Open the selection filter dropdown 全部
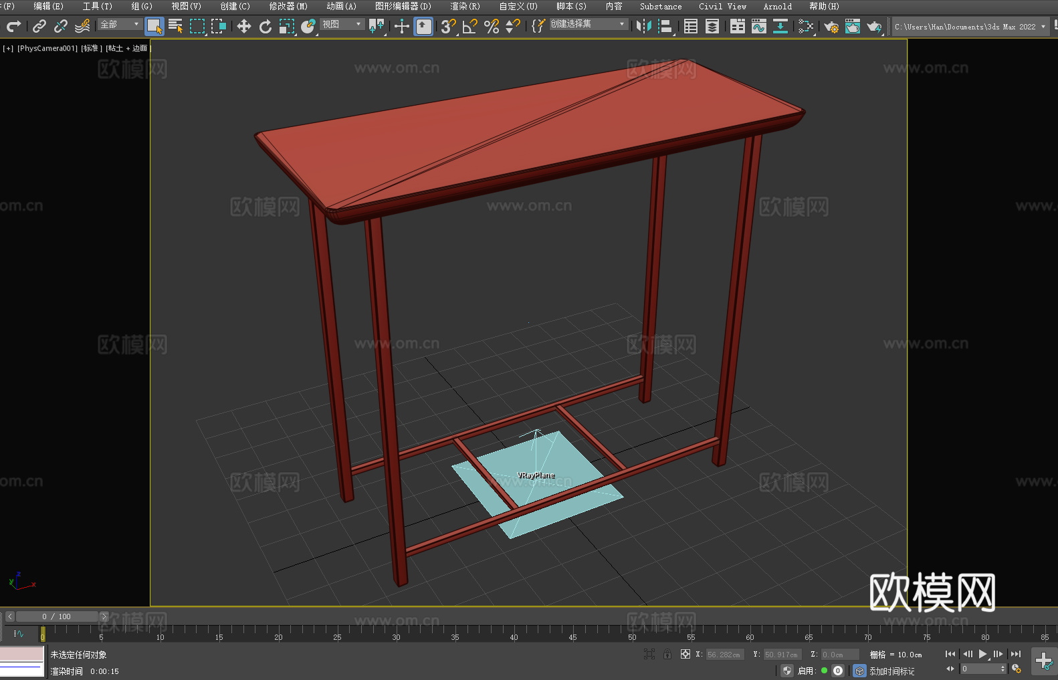Screen dimensions: 1058x680 (120, 24)
